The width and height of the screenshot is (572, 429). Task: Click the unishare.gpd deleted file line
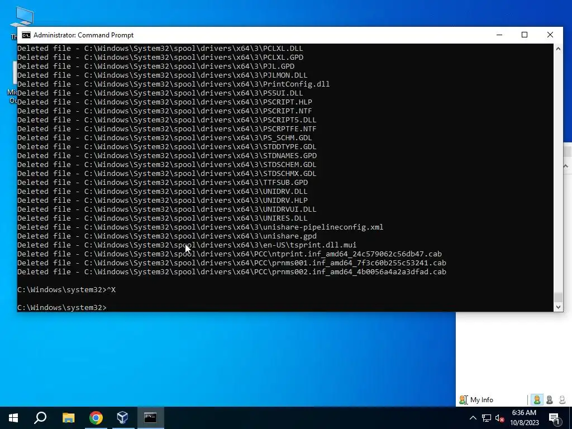tap(166, 236)
